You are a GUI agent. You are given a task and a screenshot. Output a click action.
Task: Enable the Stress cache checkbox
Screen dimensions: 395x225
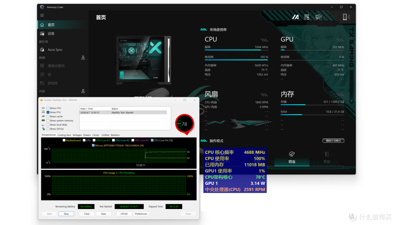pos(48,117)
